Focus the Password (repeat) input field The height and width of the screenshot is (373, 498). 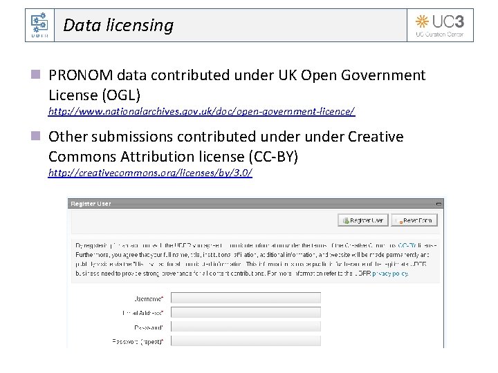(x=246, y=341)
